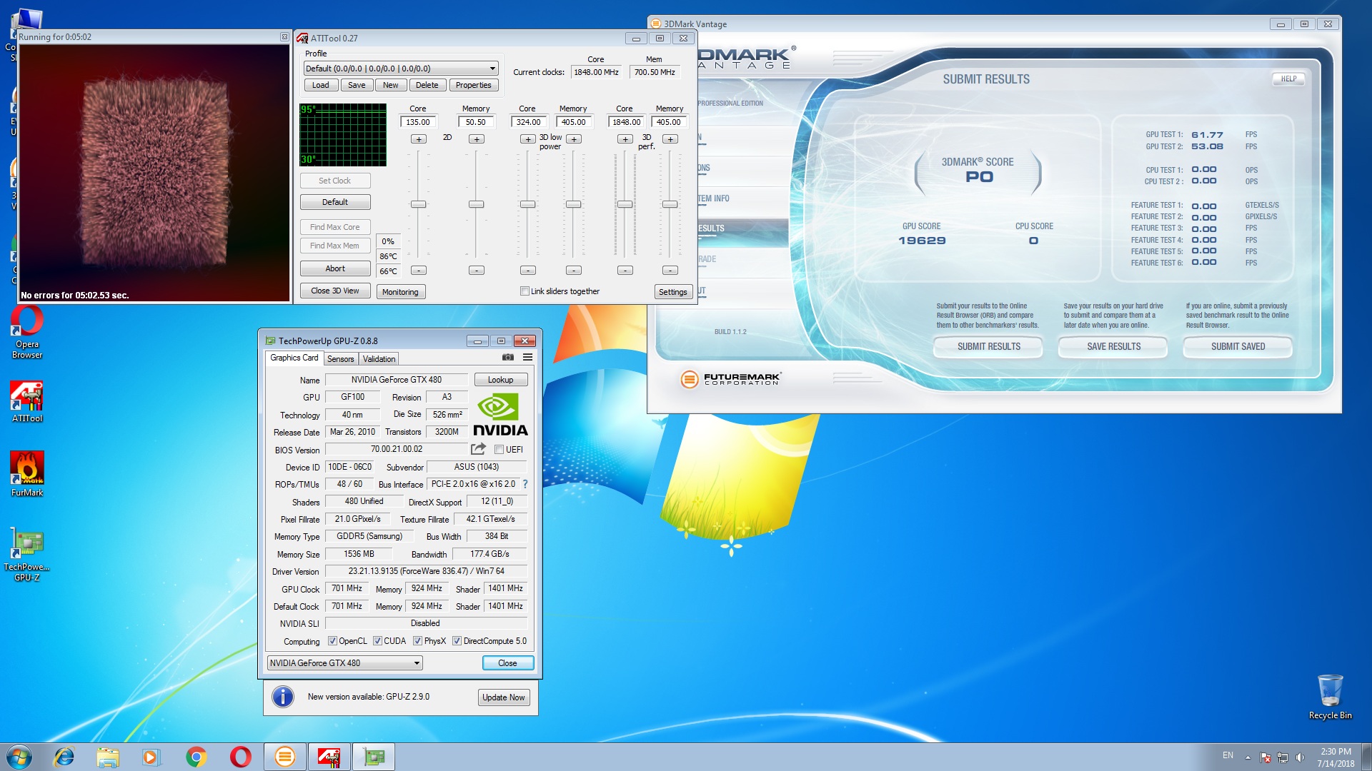Viewport: 1372px width, 771px height.
Task: Open the GPU-Z hamburger menu icon
Action: coord(527,358)
